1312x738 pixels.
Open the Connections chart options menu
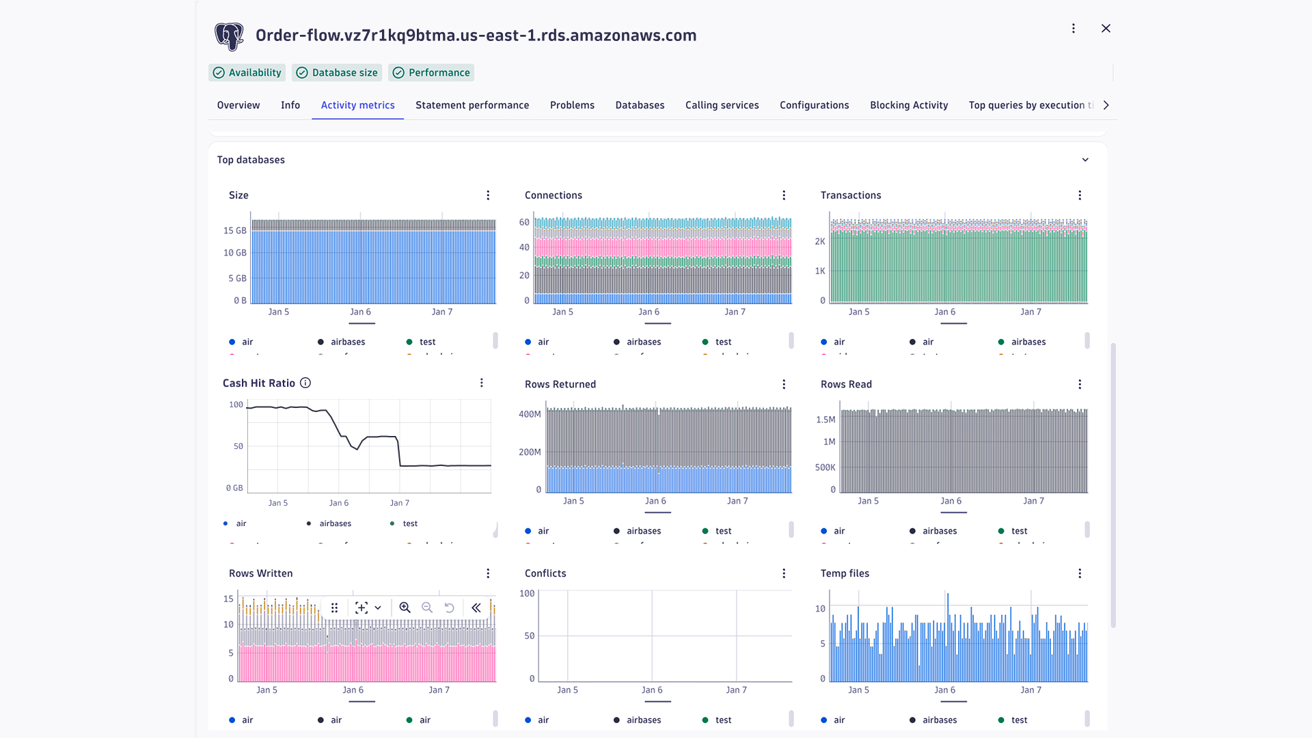point(784,195)
